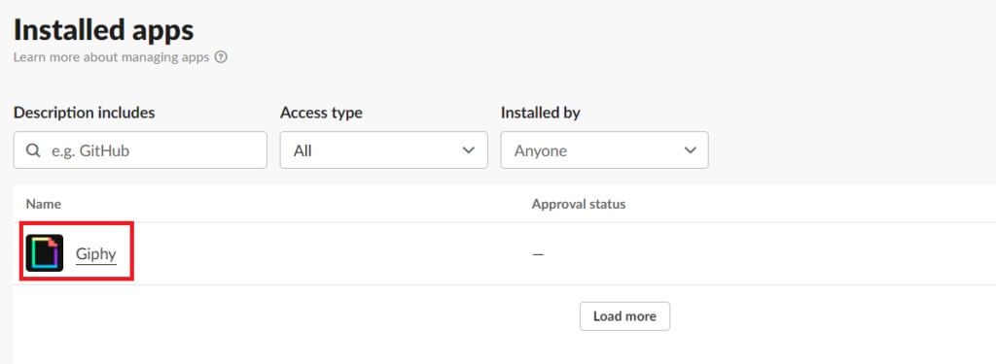Click the Access type label
The image size is (996, 364).
[x=321, y=113]
